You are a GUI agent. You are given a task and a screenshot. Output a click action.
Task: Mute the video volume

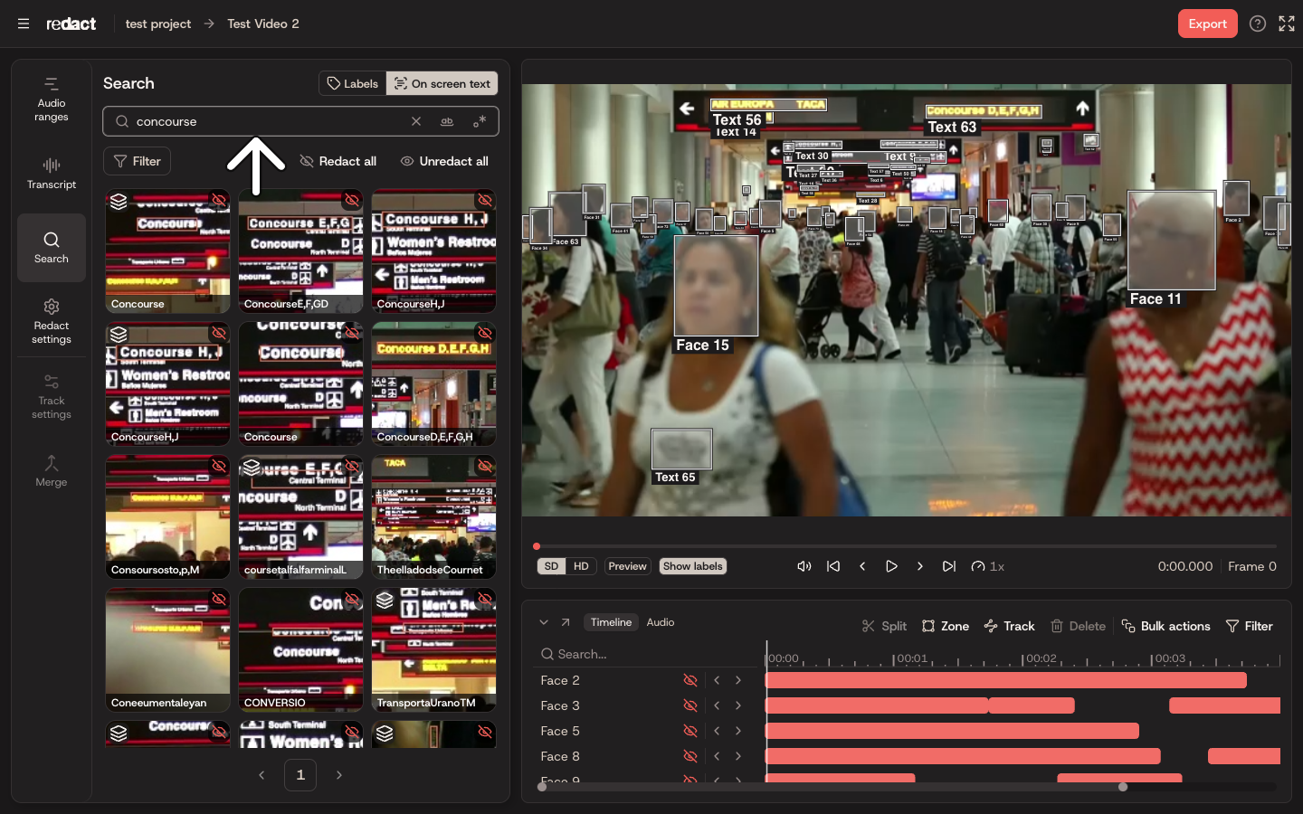pos(804,566)
